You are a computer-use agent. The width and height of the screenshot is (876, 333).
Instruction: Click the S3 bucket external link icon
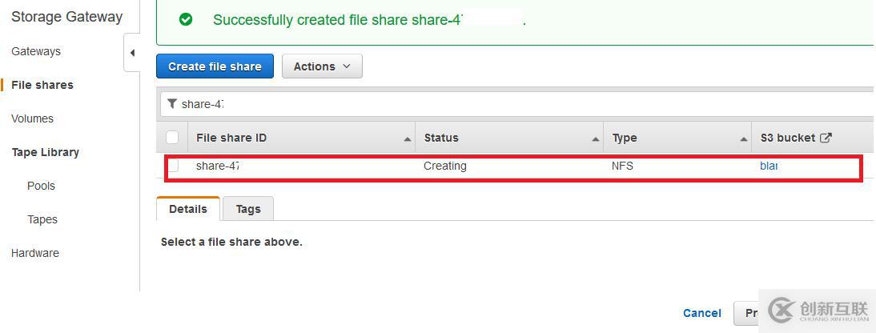(826, 138)
